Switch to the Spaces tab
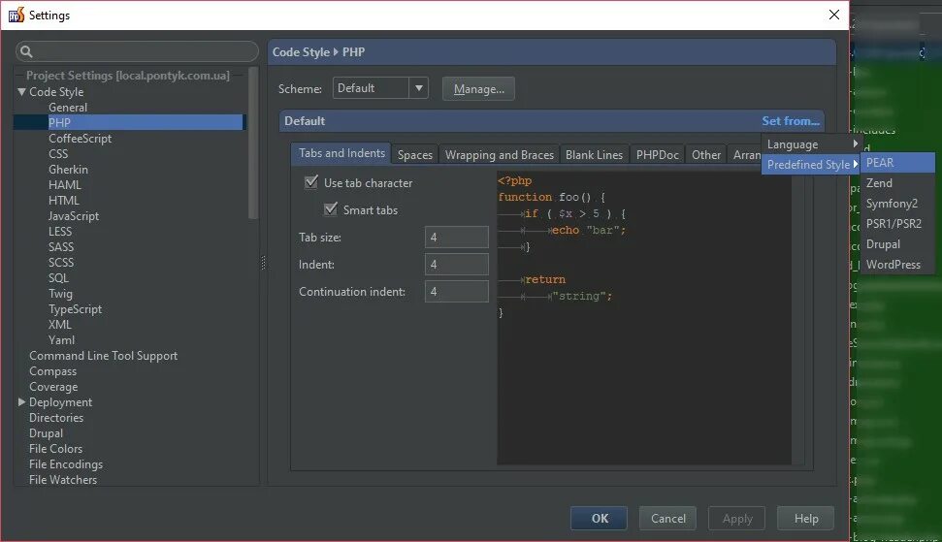The height and width of the screenshot is (542, 942). pos(414,155)
